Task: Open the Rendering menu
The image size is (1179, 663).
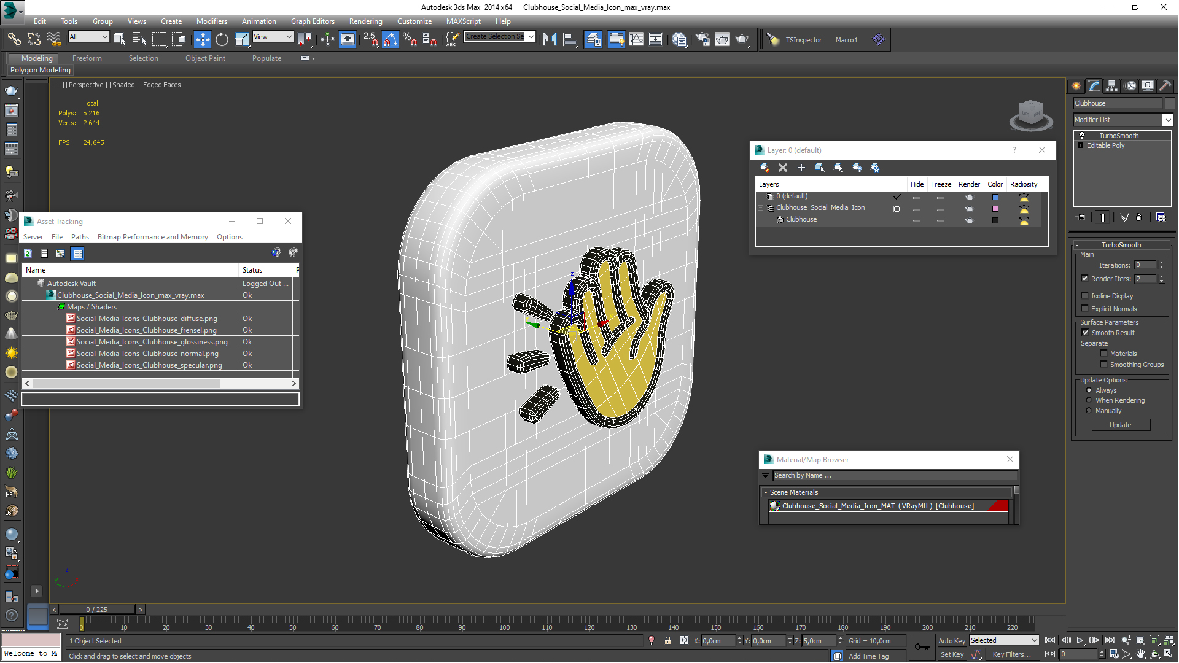Action: pyautogui.click(x=365, y=21)
